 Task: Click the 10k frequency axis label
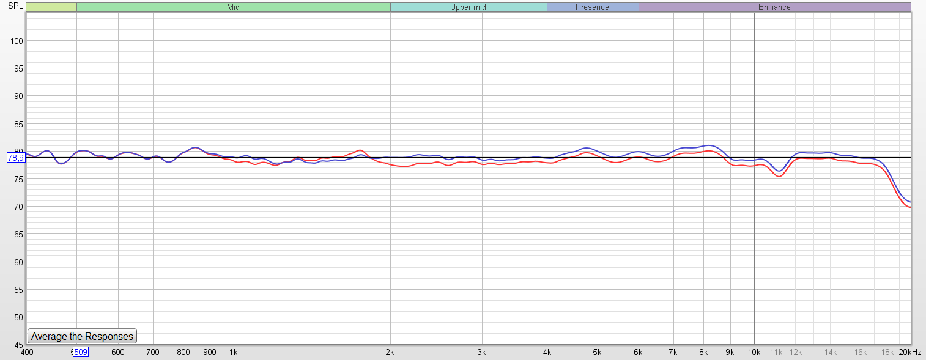coord(754,353)
